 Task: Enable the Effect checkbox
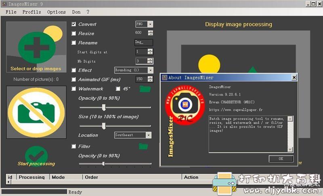pos(73,70)
